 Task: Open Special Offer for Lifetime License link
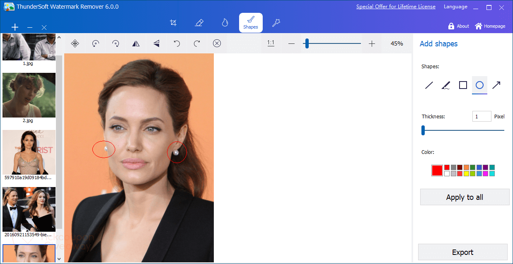point(396,7)
